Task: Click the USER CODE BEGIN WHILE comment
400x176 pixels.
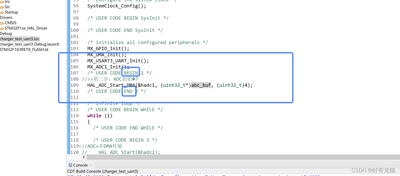Action: (x=125, y=110)
